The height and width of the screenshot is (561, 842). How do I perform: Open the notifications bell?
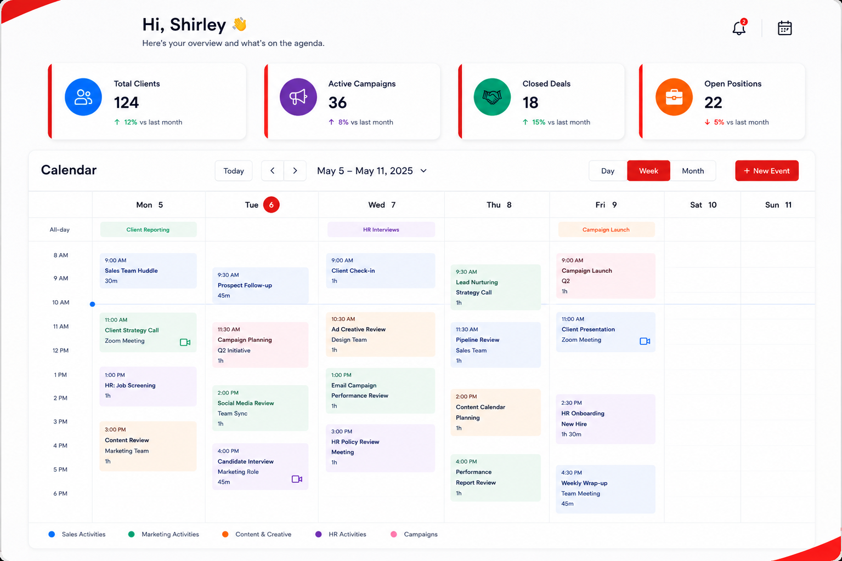pyautogui.click(x=739, y=28)
